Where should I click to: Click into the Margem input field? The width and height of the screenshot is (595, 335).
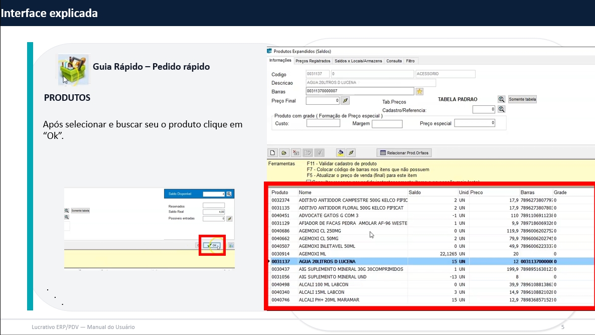387,124
